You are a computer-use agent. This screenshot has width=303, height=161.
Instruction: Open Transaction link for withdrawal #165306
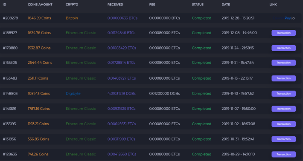point(283,63)
